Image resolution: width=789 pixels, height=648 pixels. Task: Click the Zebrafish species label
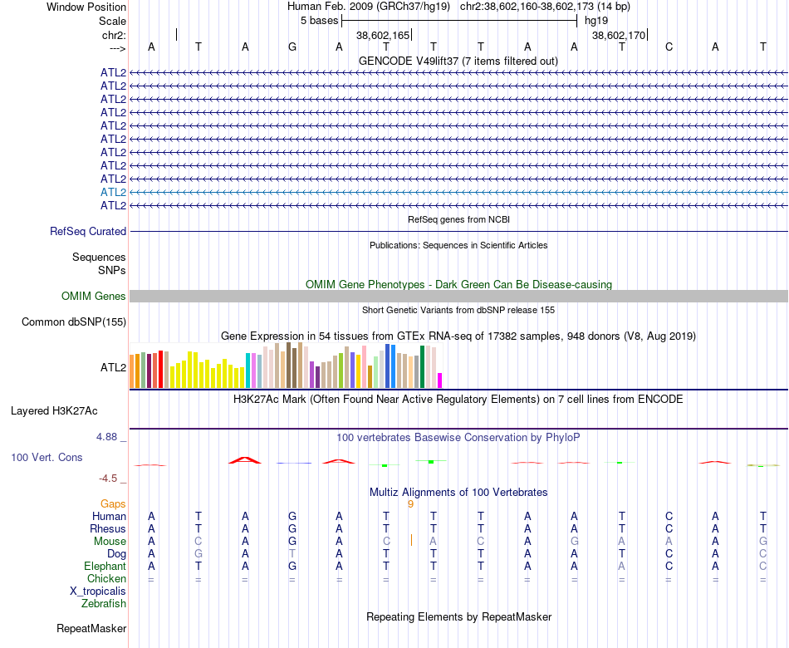click(104, 603)
